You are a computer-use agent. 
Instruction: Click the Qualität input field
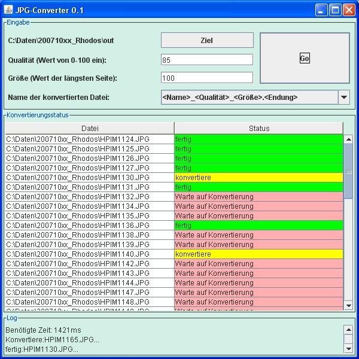206,60
